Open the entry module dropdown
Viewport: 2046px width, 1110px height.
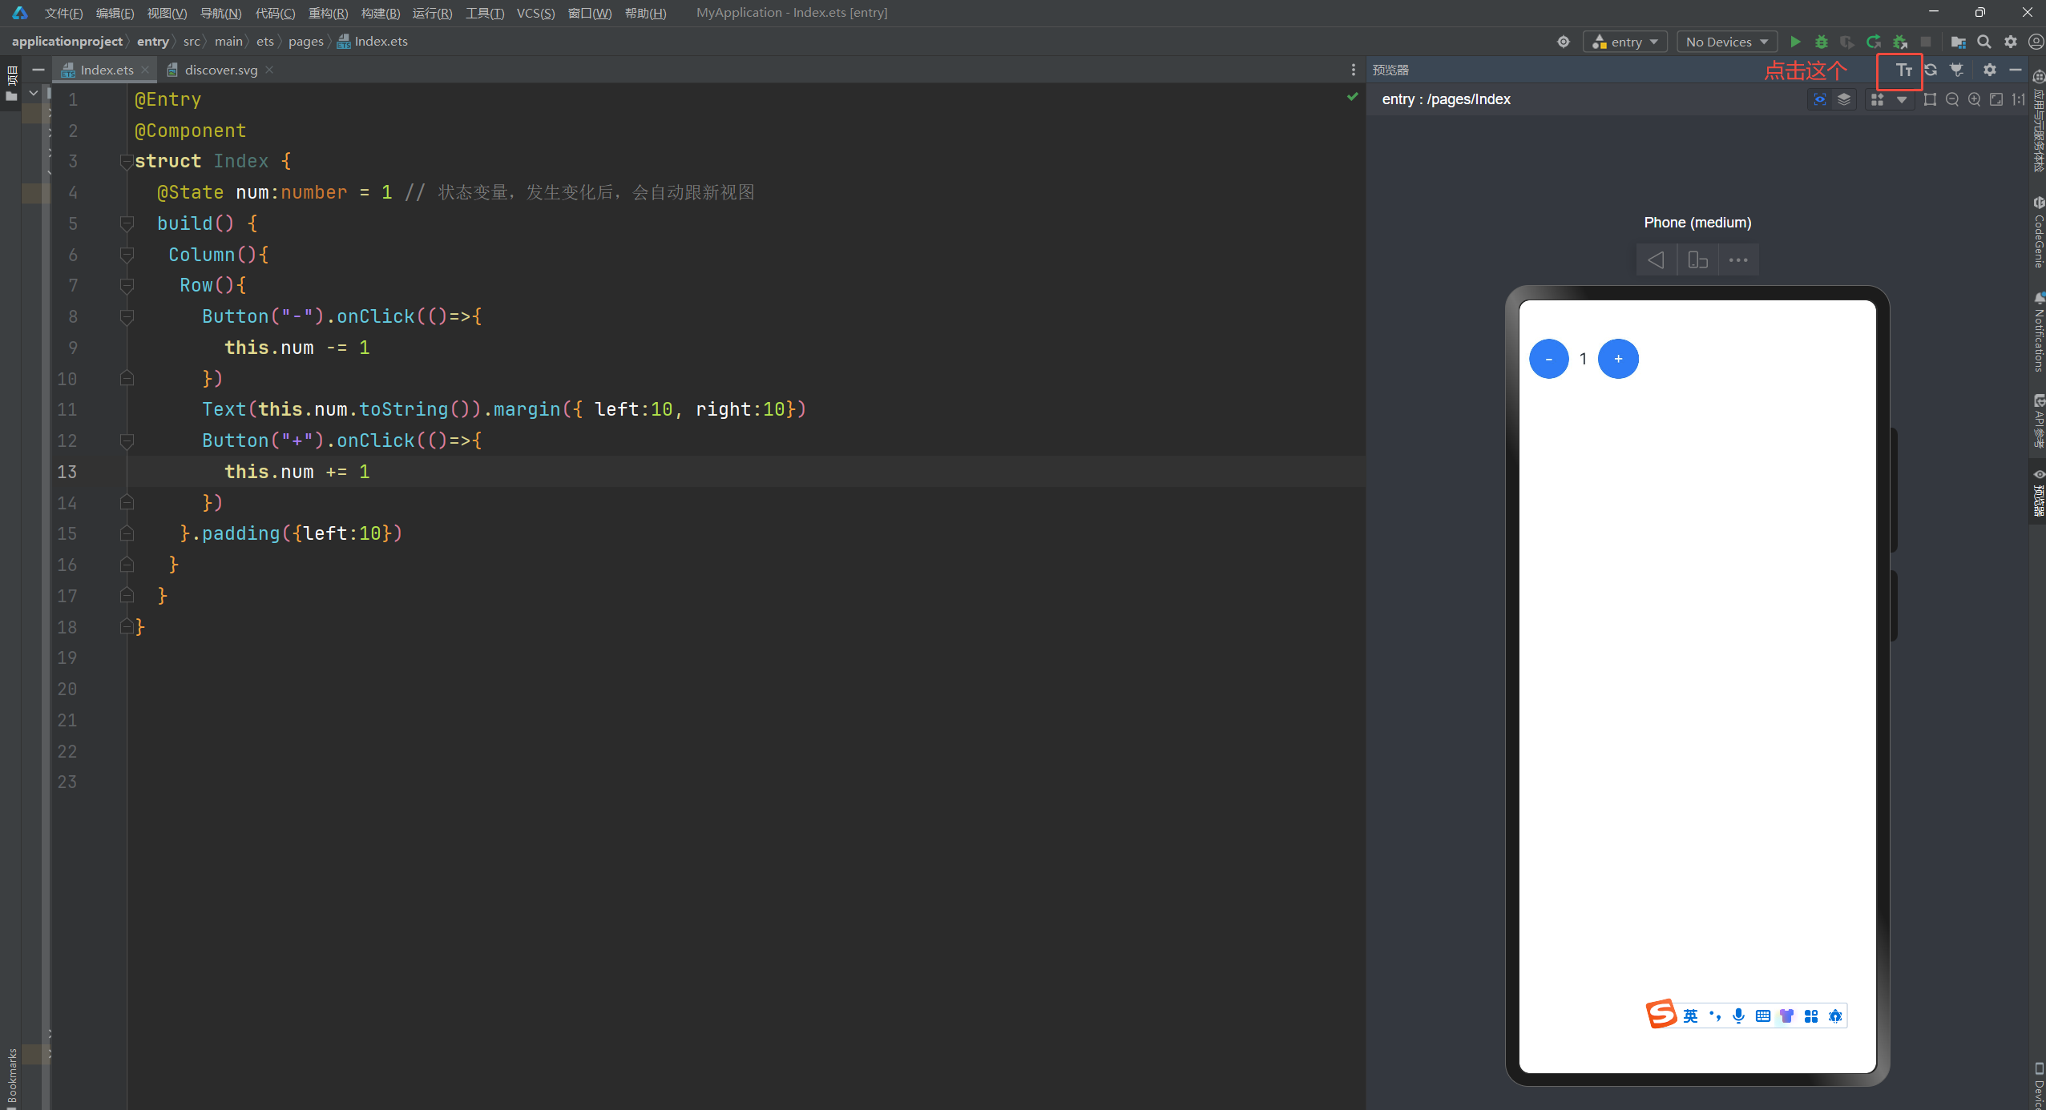[x=1625, y=42]
